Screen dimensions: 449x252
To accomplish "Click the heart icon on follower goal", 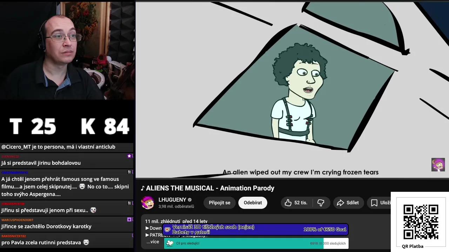I will point(170,243).
